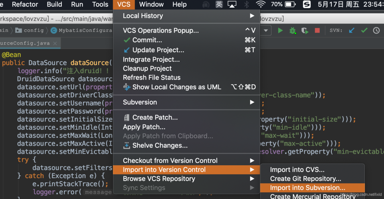This screenshot has height=199, width=384.
Task: Click the input method 英 icon
Action: tap(219, 4)
